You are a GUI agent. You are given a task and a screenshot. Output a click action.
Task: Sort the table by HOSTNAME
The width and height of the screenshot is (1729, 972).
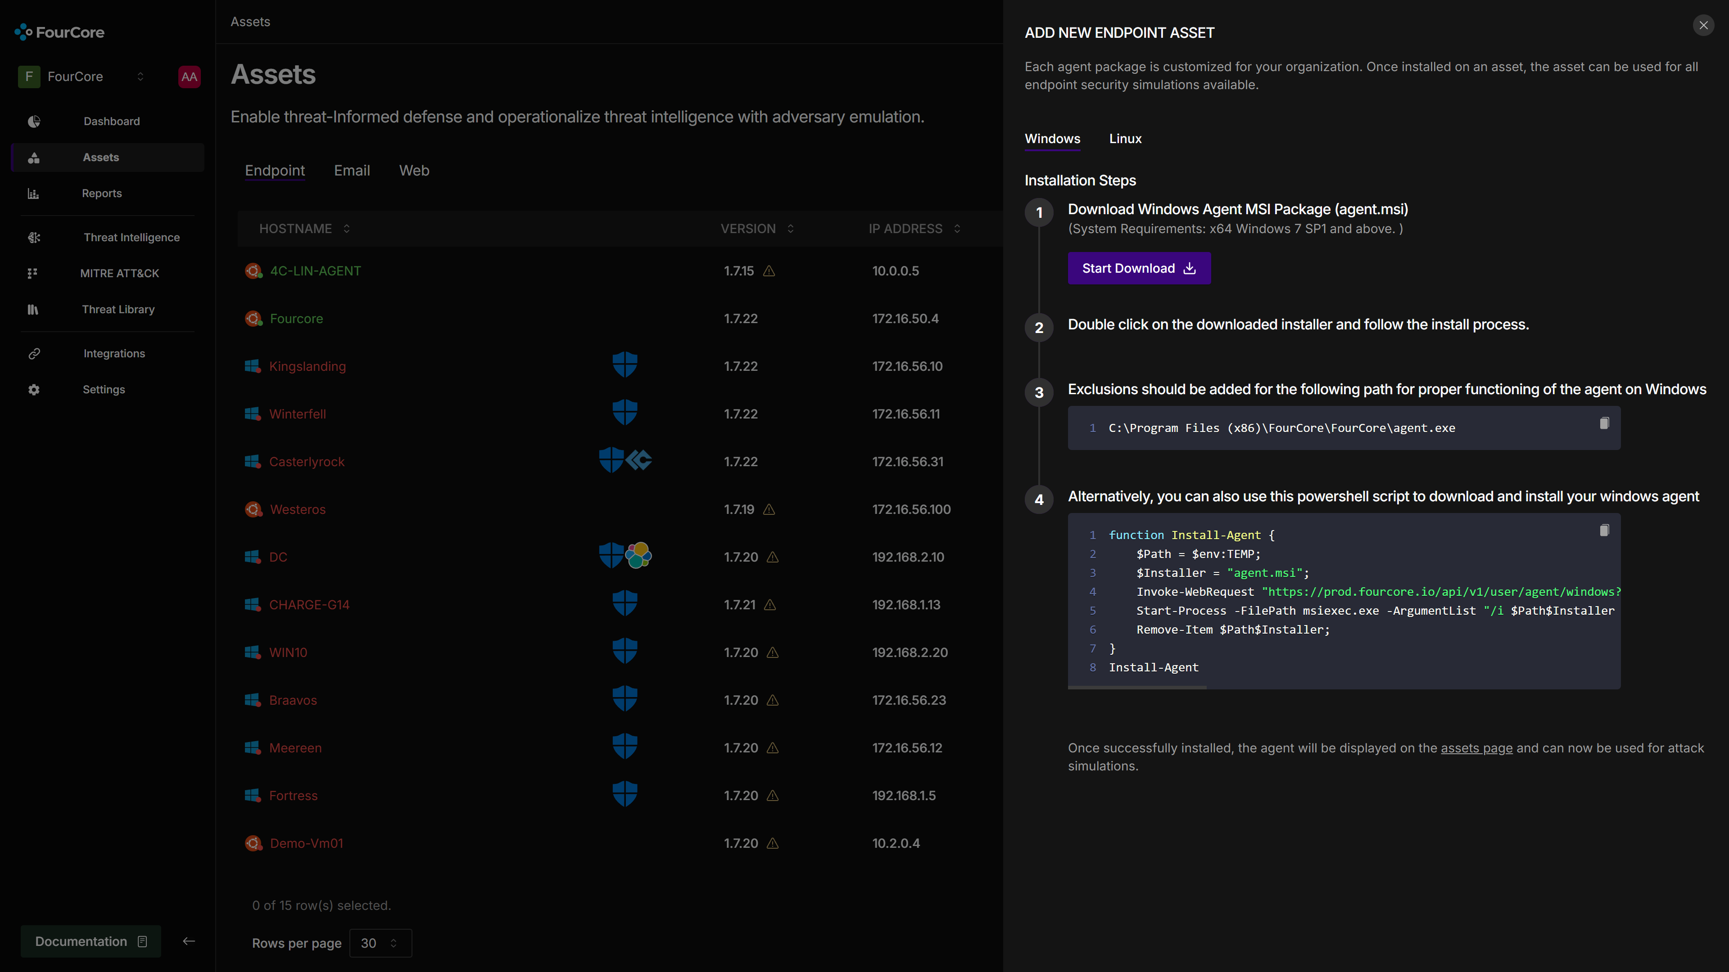305,229
